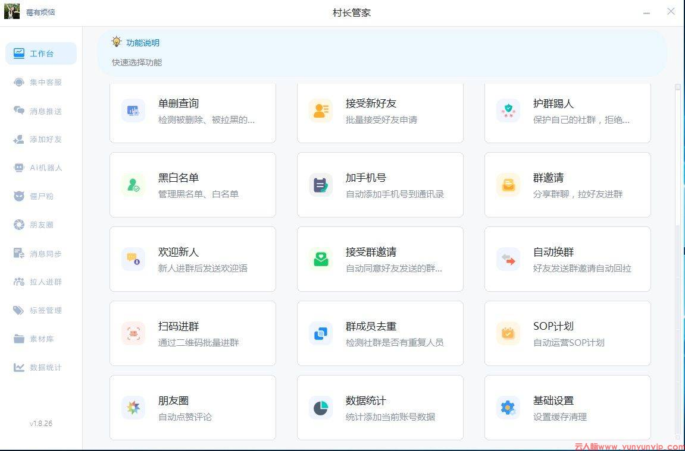Click the 数据统计 pie chart icon
Screen dimensions: 685x451
320,408
